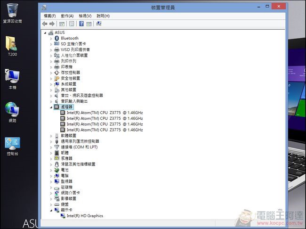Click the scan for hardware changes toolbar icon
Viewport: 306px width, 229px height.
pos(99,24)
